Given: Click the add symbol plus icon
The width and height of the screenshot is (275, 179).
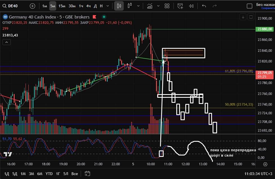Looking at the screenshot, I should coord(33,6).
